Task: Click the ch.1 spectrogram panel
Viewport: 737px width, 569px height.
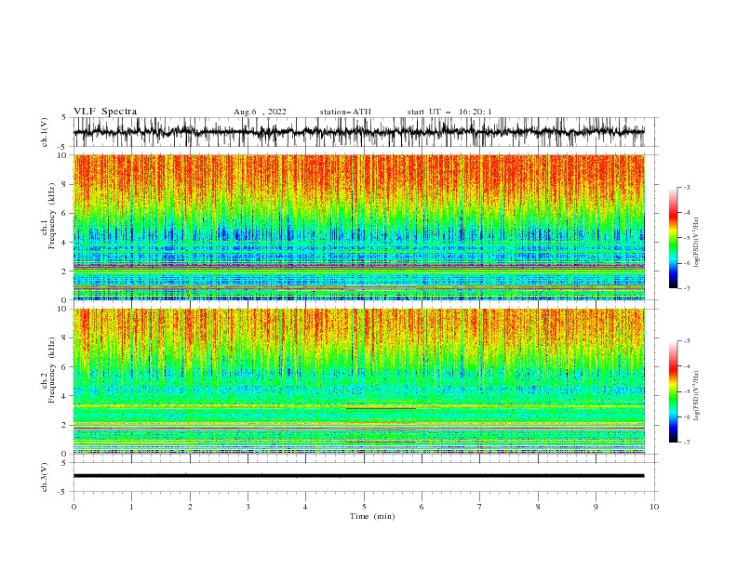Action: pyautogui.click(x=359, y=227)
